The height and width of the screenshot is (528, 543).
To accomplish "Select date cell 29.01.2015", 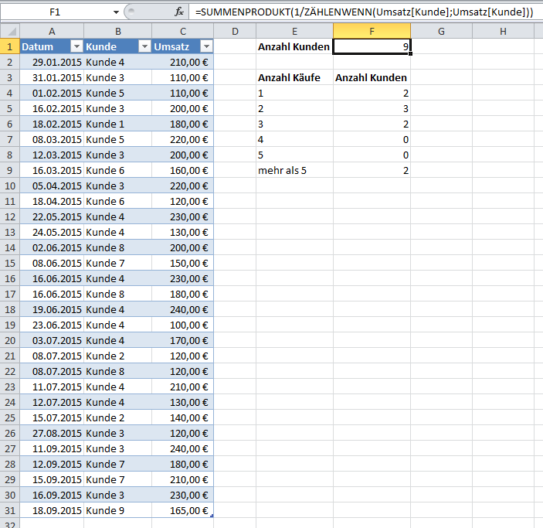I will coord(52,62).
